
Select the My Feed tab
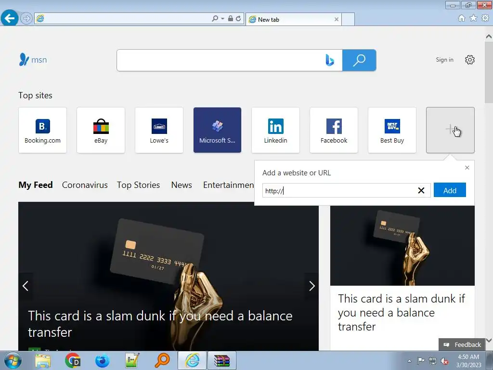point(36,185)
